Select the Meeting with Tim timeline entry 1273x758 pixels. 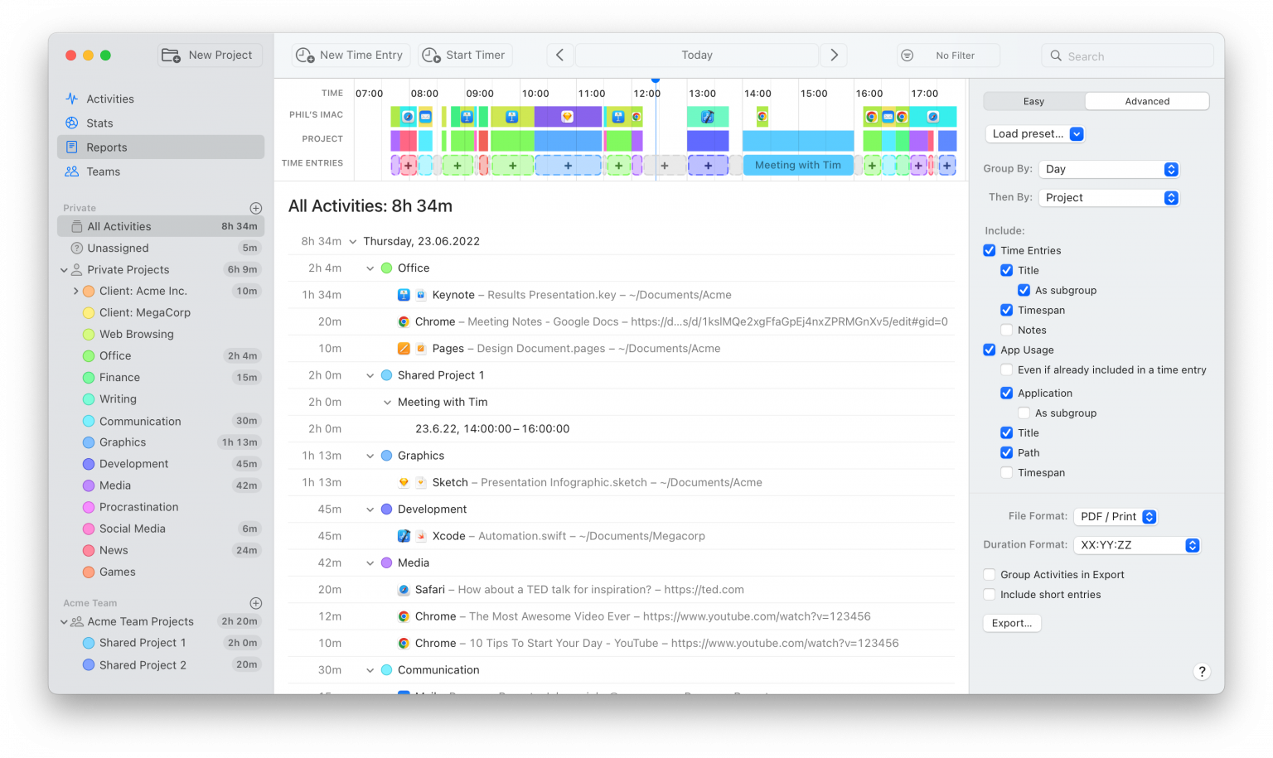(797, 165)
